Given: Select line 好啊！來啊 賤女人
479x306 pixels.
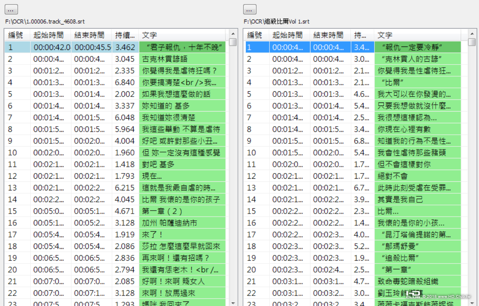Looking at the screenshot, I should [x=182, y=281].
